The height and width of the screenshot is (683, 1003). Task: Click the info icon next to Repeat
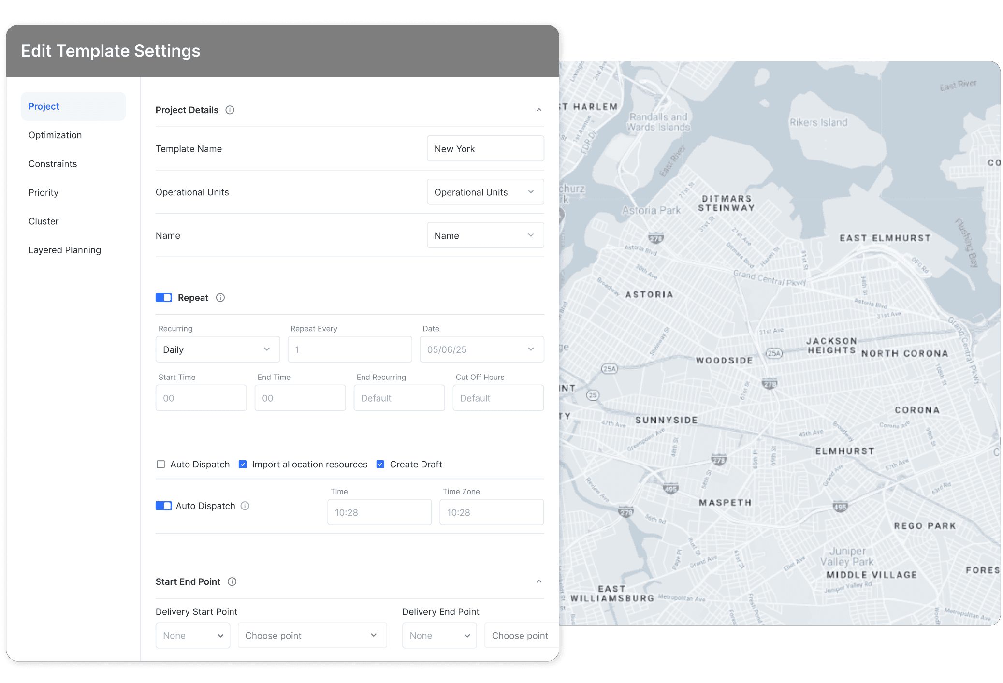[220, 297]
